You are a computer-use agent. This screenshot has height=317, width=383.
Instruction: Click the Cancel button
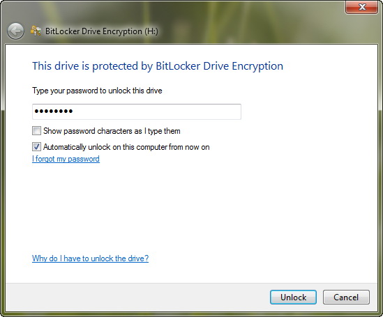(x=346, y=297)
